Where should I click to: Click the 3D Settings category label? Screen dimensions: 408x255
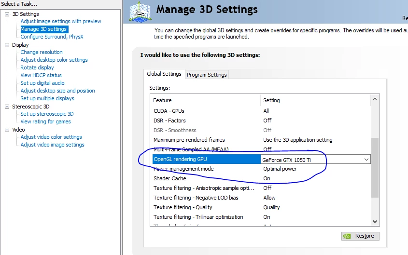(26, 14)
